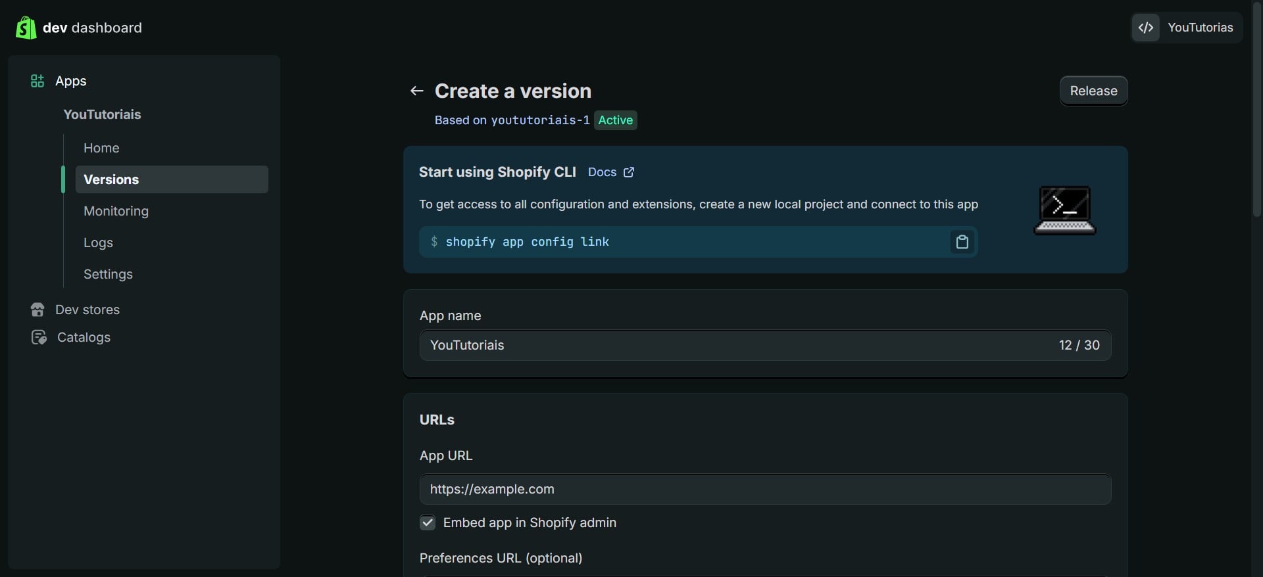
Task: Click the Preferences URL (optional) label
Action: 501,558
